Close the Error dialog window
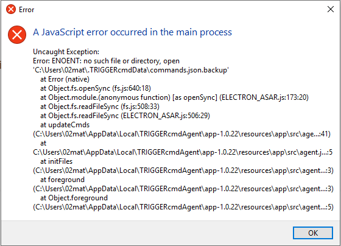Image resolution: width=341 pixels, height=246 pixels. [331, 9]
